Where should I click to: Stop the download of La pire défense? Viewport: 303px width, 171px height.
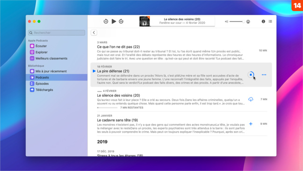(251, 74)
